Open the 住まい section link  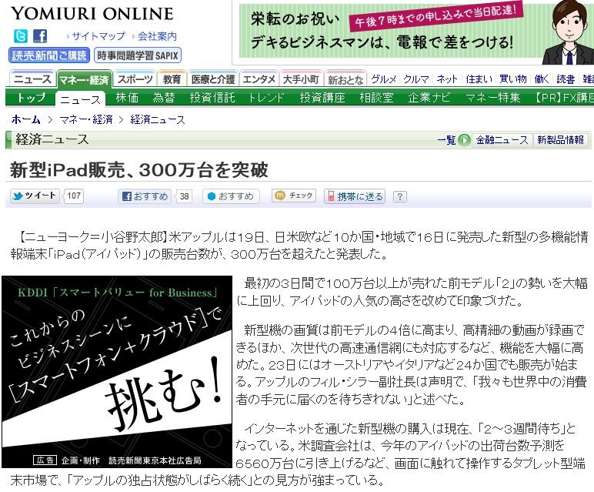pyautogui.click(x=479, y=79)
